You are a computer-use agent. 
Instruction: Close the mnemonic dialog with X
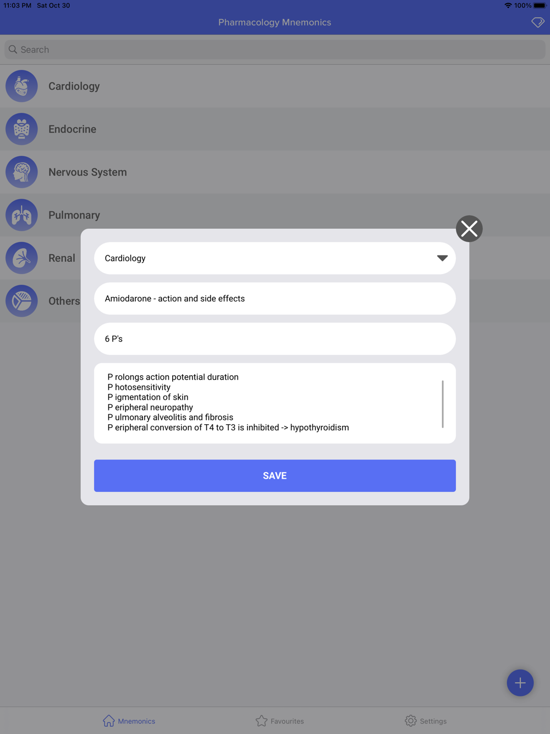(469, 228)
